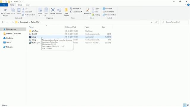Click Pin to Quick access icon
The image size is (190, 107).
point(5,12)
